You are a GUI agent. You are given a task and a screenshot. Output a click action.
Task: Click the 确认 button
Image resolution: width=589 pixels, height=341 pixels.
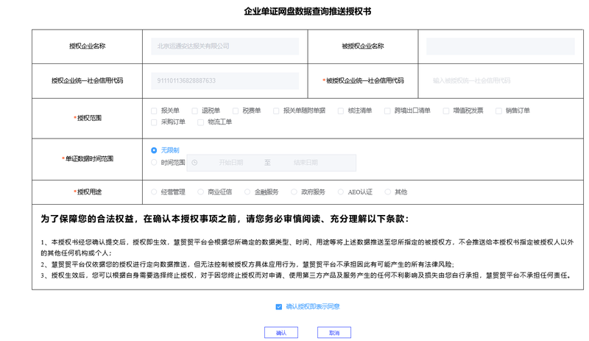pyautogui.click(x=281, y=333)
